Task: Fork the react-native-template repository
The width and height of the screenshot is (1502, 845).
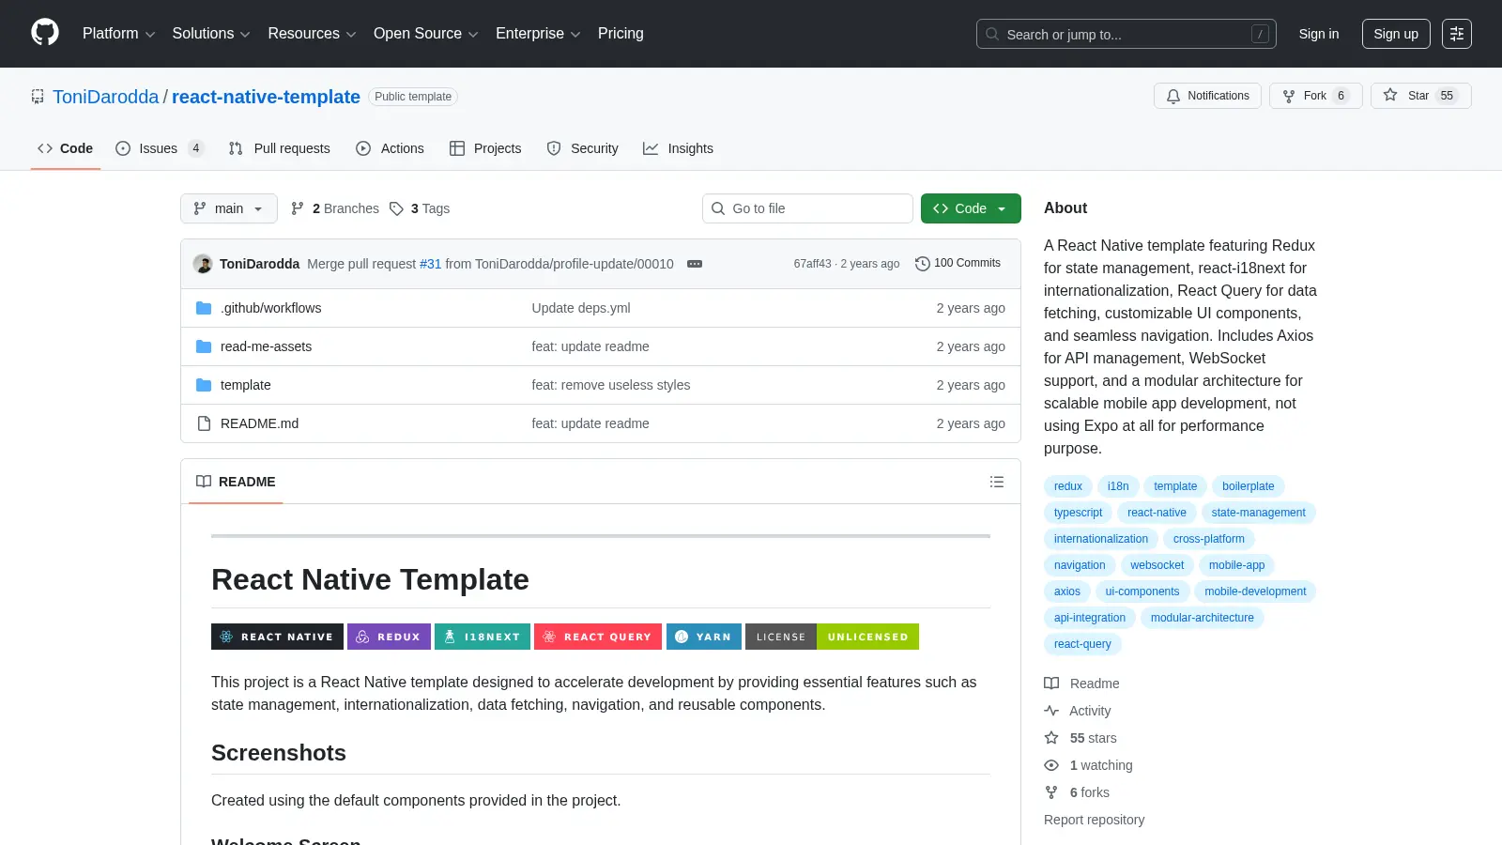Action: pyautogui.click(x=1315, y=96)
